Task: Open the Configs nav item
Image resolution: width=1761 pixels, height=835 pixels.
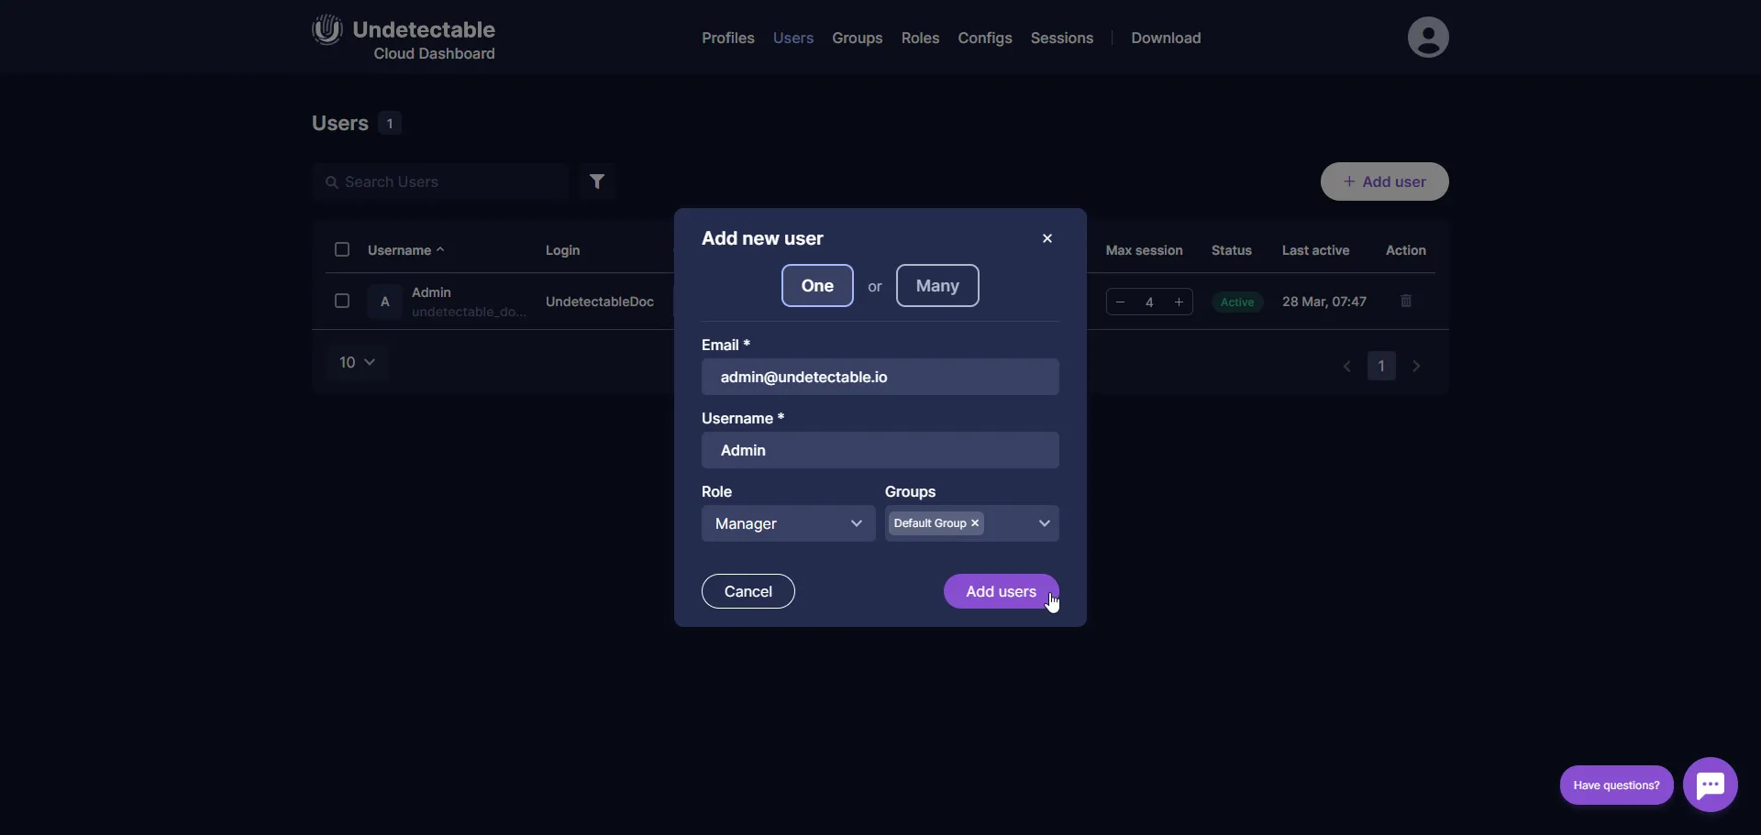Action: [985, 38]
